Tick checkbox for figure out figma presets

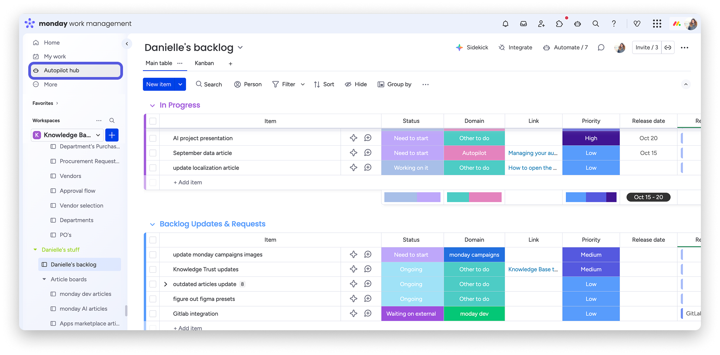point(153,299)
